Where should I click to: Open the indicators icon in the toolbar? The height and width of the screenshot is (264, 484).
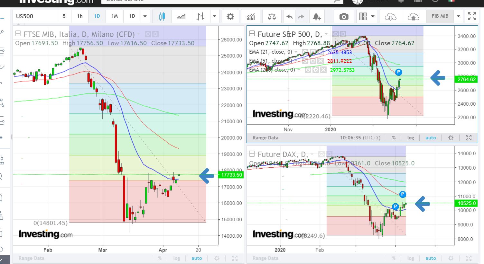251,16
